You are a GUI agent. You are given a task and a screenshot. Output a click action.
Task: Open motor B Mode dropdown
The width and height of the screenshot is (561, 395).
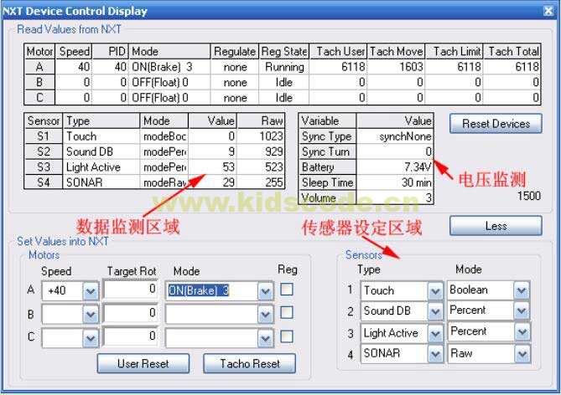point(265,315)
